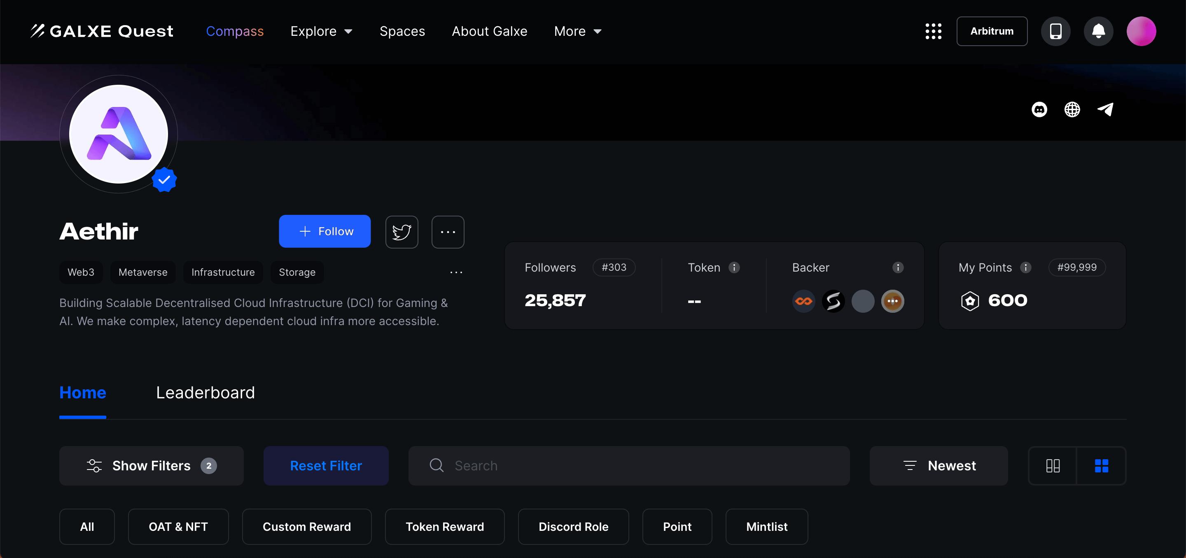
Task: Open the Newest sort dropdown
Action: tap(939, 465)
